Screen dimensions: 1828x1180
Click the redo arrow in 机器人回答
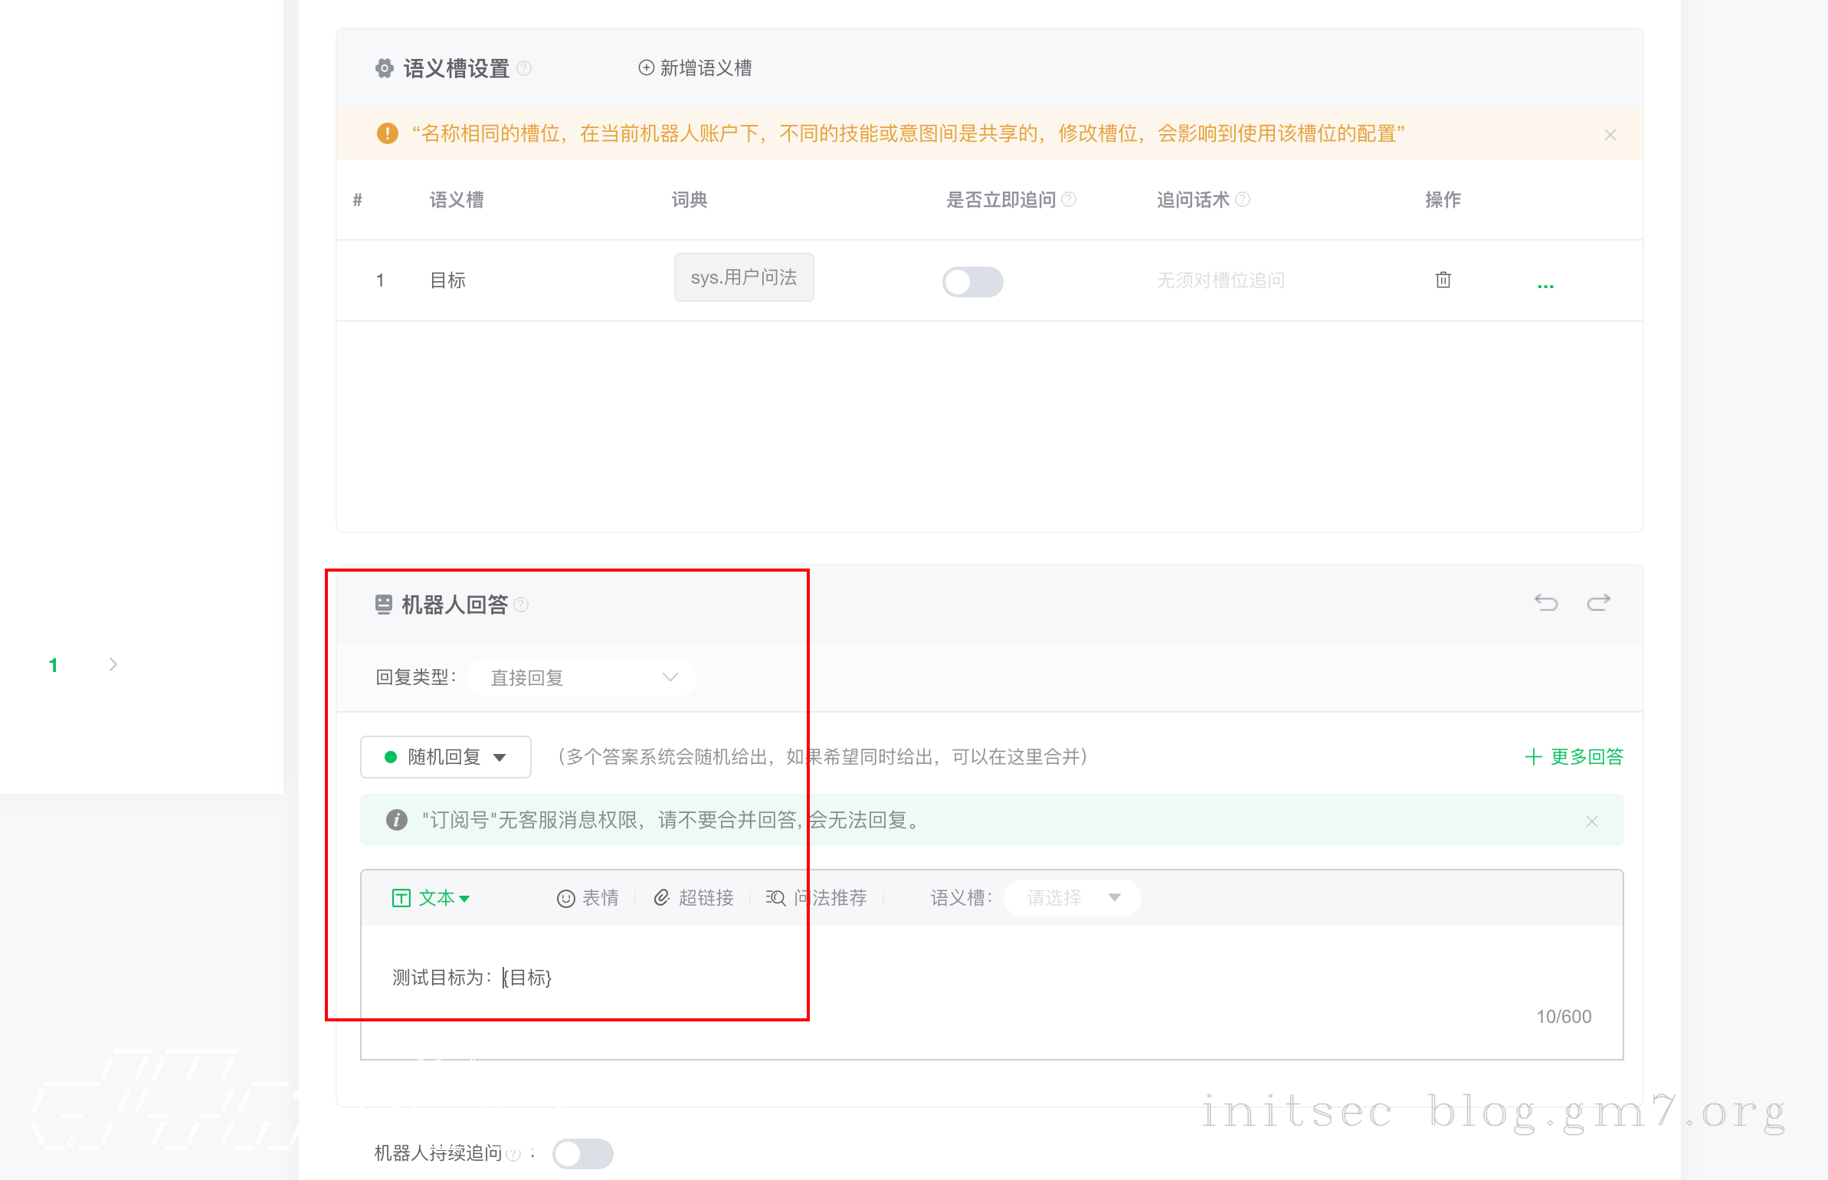pos(1598,603)
